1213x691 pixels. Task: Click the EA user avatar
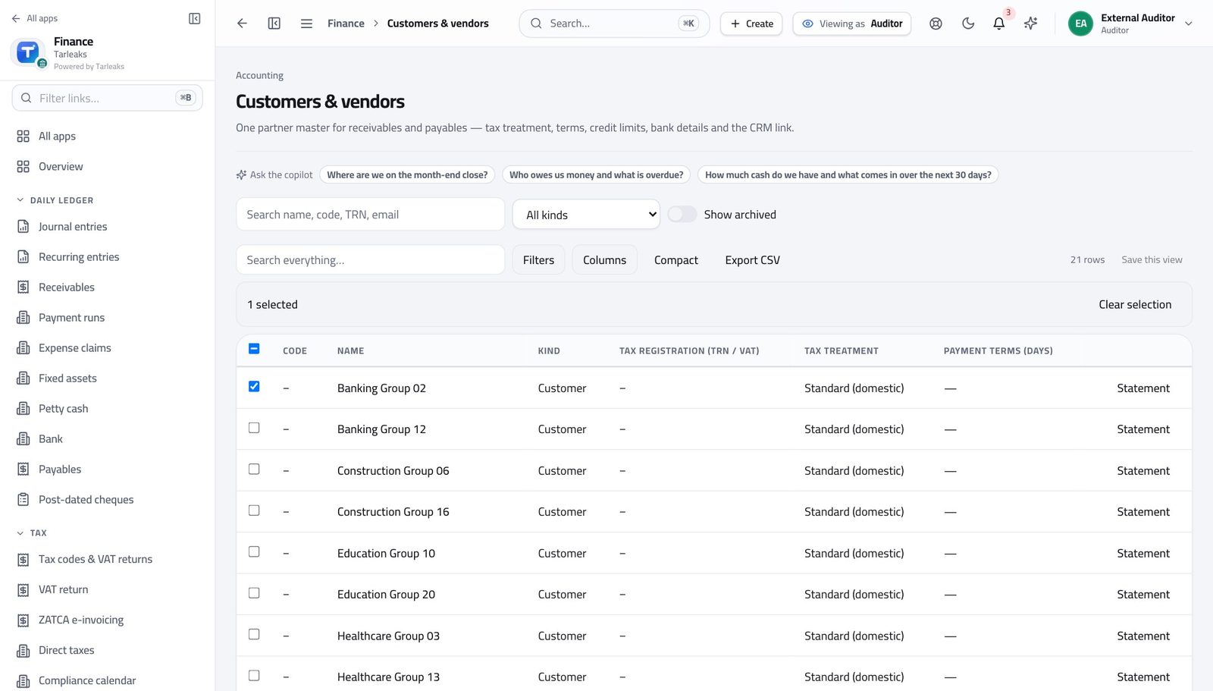(x=1080, y=24)
